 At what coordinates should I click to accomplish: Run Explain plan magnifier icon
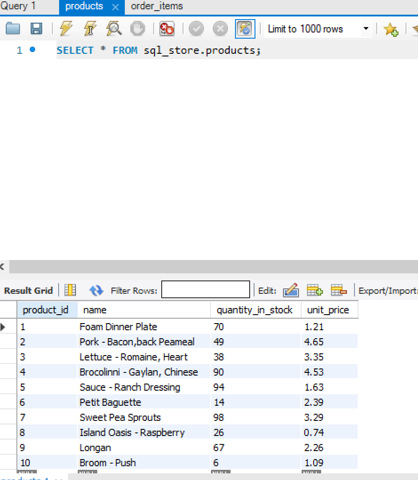pos(114,29)
